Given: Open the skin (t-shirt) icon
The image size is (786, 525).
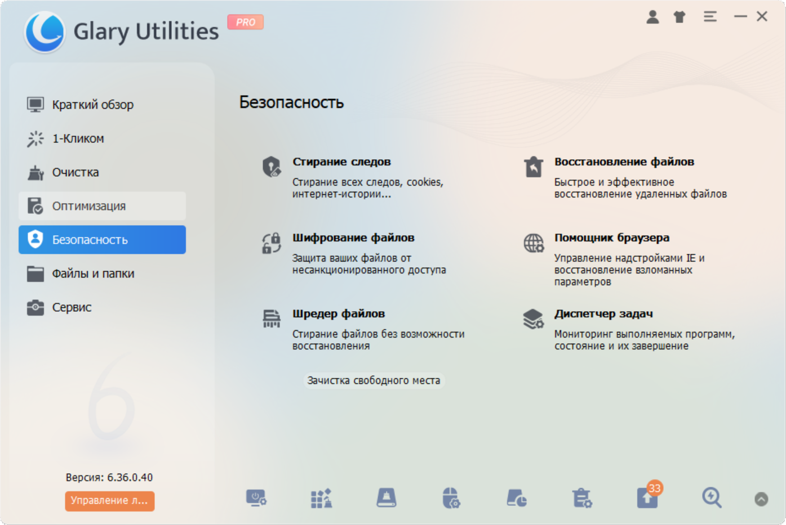Looking at the screenshot, I should click(x=680, y=17).
